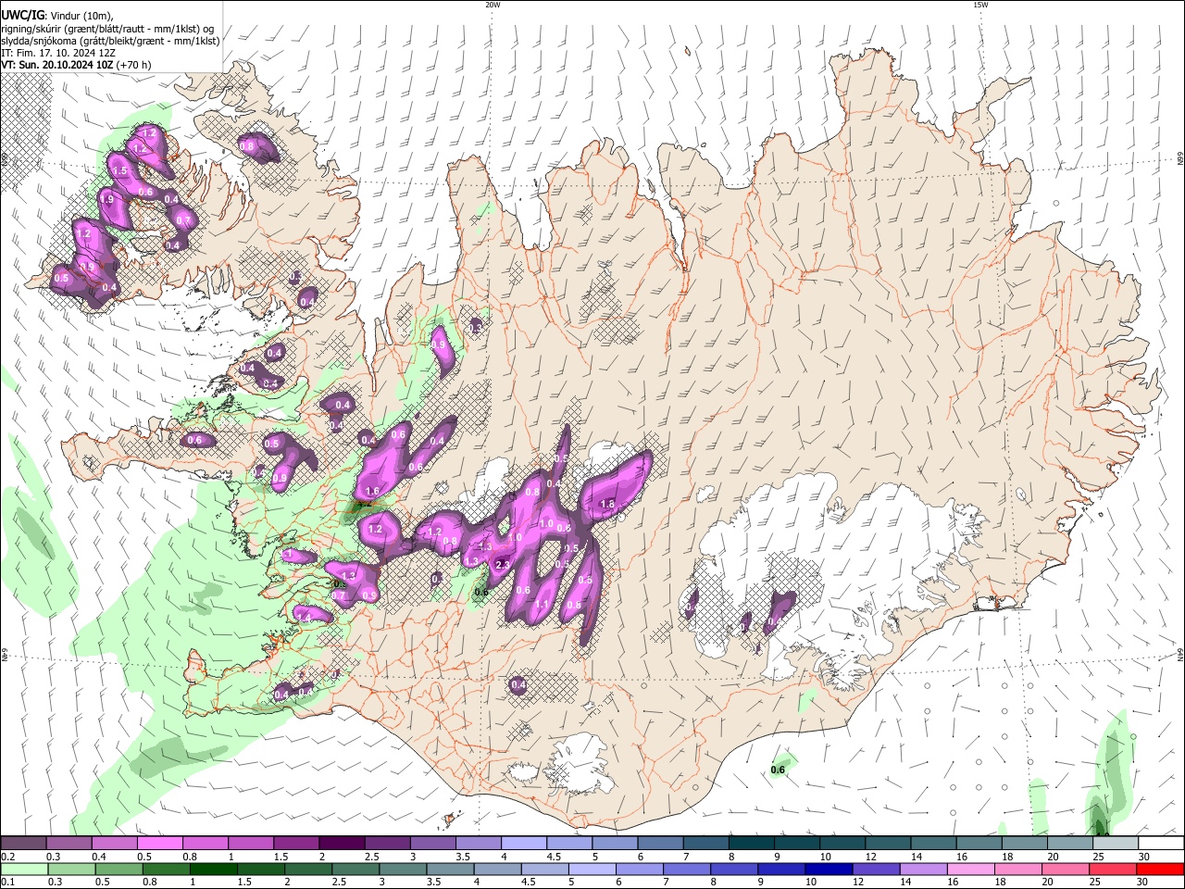The image size is (1185, 889).
Task: Click the darkest purple 2 snow legend swatch
Action: point(342,843)
